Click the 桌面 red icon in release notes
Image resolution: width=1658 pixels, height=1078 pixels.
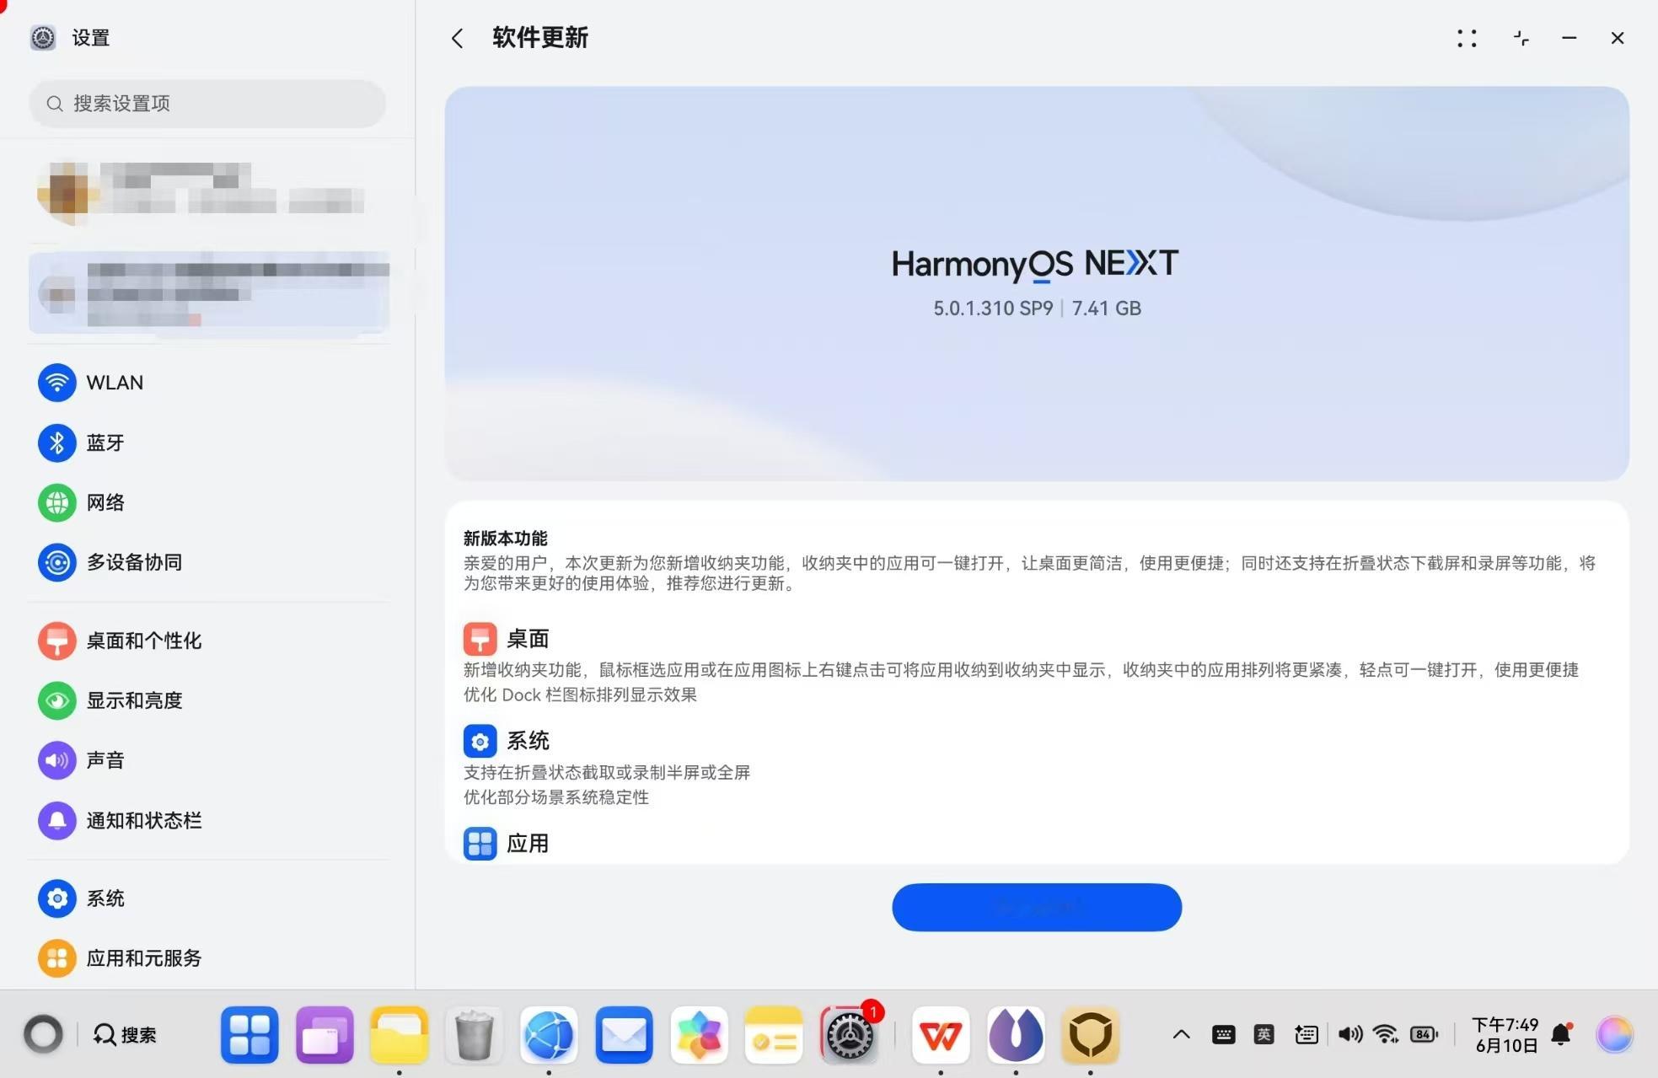[480, 639]
